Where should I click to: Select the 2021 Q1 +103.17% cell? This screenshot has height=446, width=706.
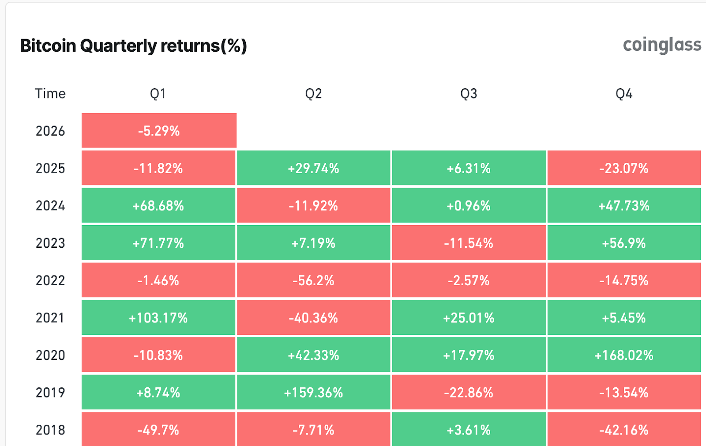(158, 318)
